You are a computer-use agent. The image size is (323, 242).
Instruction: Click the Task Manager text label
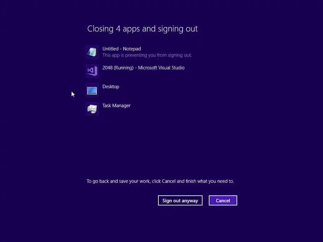(116, 106)
